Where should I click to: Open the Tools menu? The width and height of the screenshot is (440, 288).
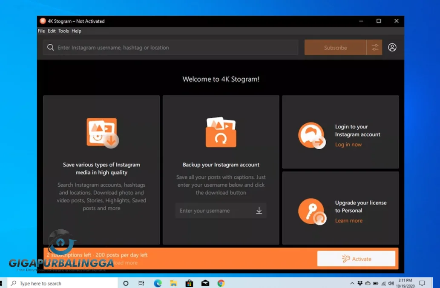point(63,31)
